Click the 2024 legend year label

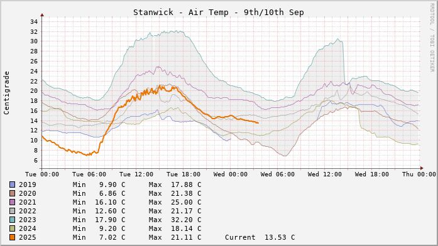coord(28,228)
